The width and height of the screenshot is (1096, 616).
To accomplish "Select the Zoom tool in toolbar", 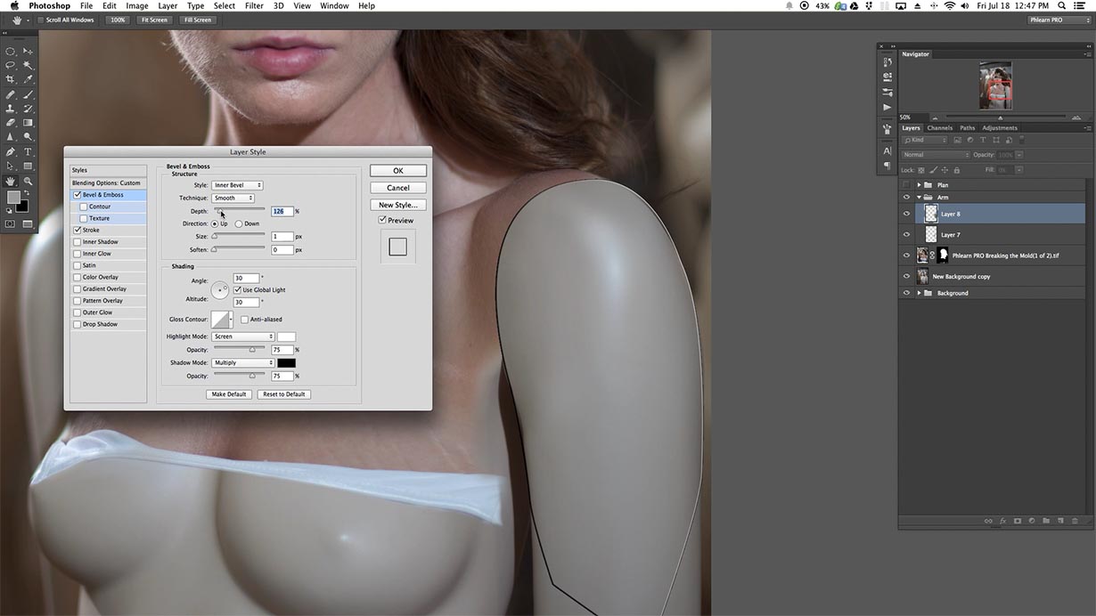I will click(29, 181).
